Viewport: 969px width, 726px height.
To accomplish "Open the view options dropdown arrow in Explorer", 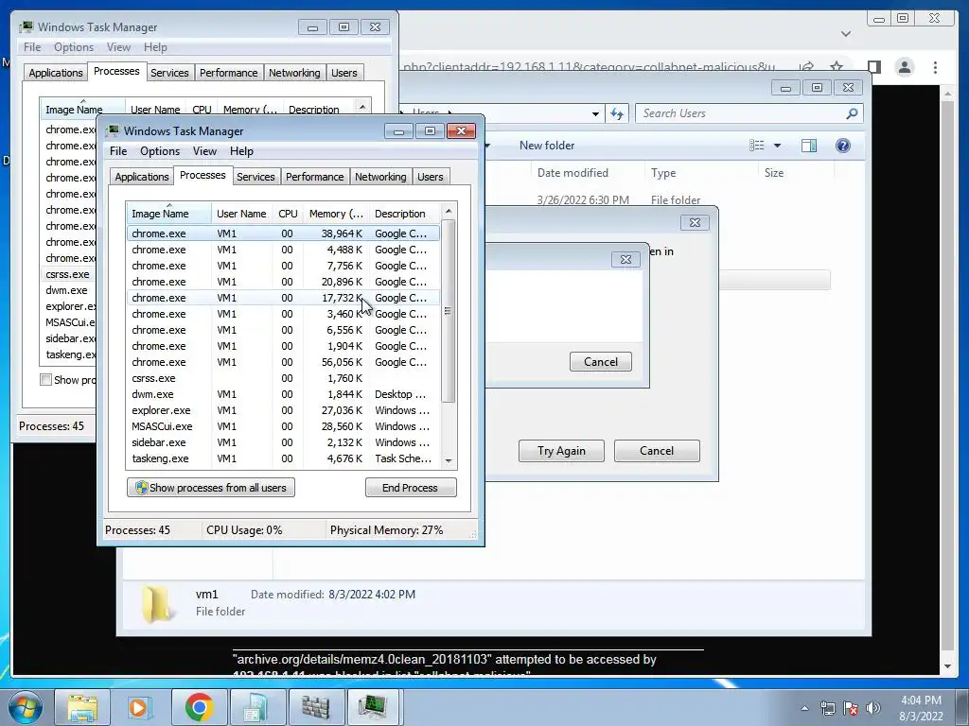I will click(778, 146).
